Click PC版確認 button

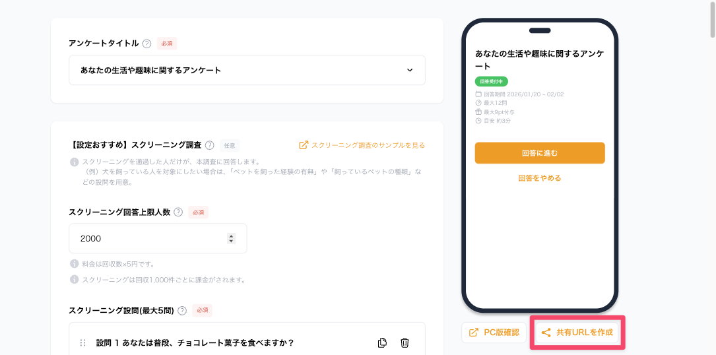pos(494,333)
